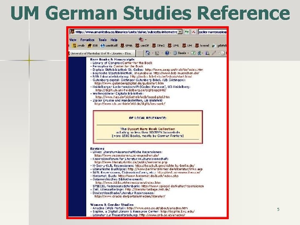This screenshot has width=300, height=225.
Task: Open Pennsylvania Center for the Book link
Action: tap(118, 66)
